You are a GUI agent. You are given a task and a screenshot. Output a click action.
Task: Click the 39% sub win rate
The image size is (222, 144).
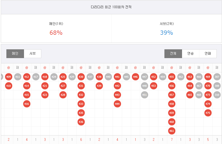167,33
